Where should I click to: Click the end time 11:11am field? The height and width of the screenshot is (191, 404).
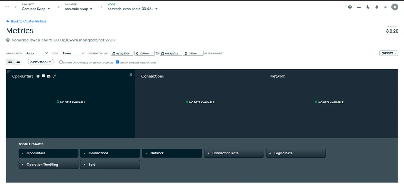pyautogui.click(x=193, y=53)
